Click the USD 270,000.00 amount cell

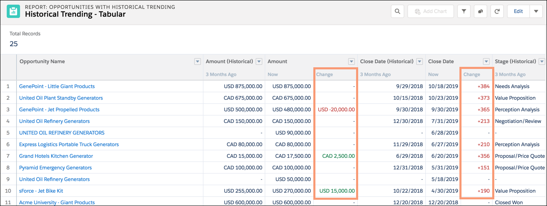[291, 191]
